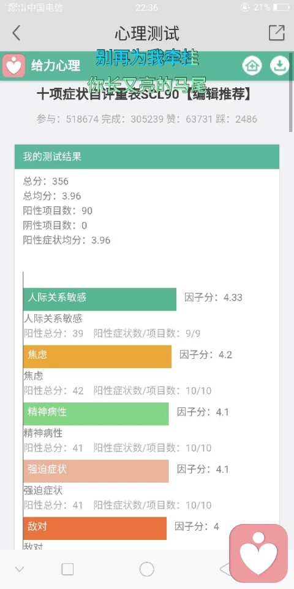Tap the light green 精神病性 bar
This screenshot has width=294, height=589.
pyautogui.click(x=96, y=414)
